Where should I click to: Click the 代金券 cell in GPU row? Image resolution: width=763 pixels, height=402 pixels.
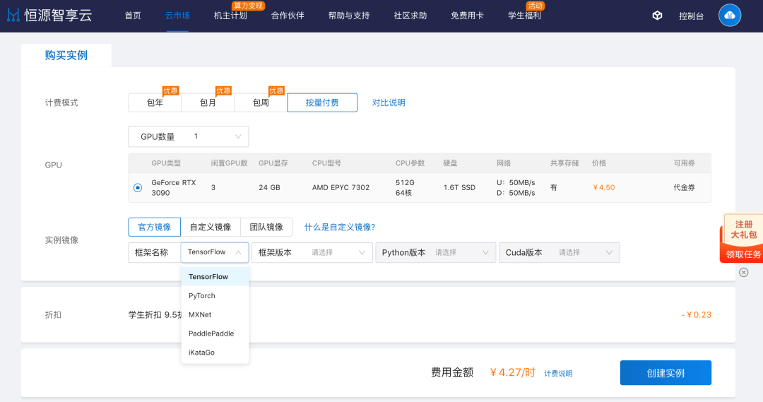[x=684, y=187]
